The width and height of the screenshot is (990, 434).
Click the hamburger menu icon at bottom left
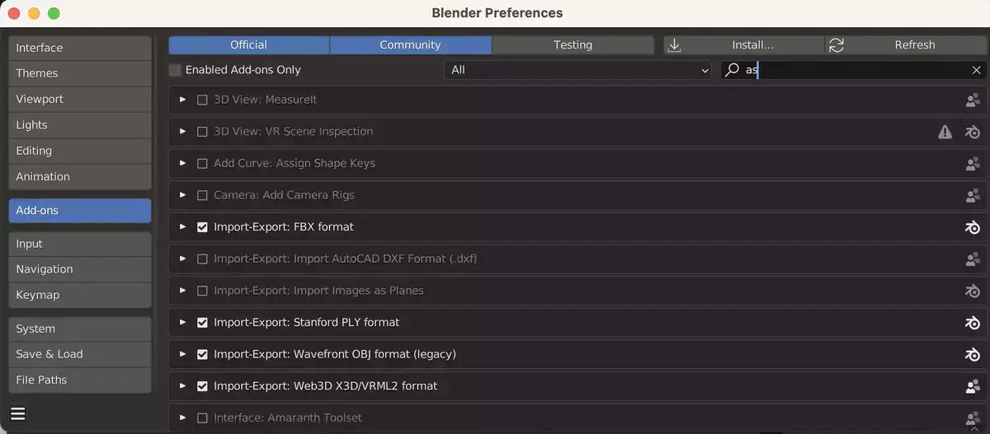tap(18, 413)
